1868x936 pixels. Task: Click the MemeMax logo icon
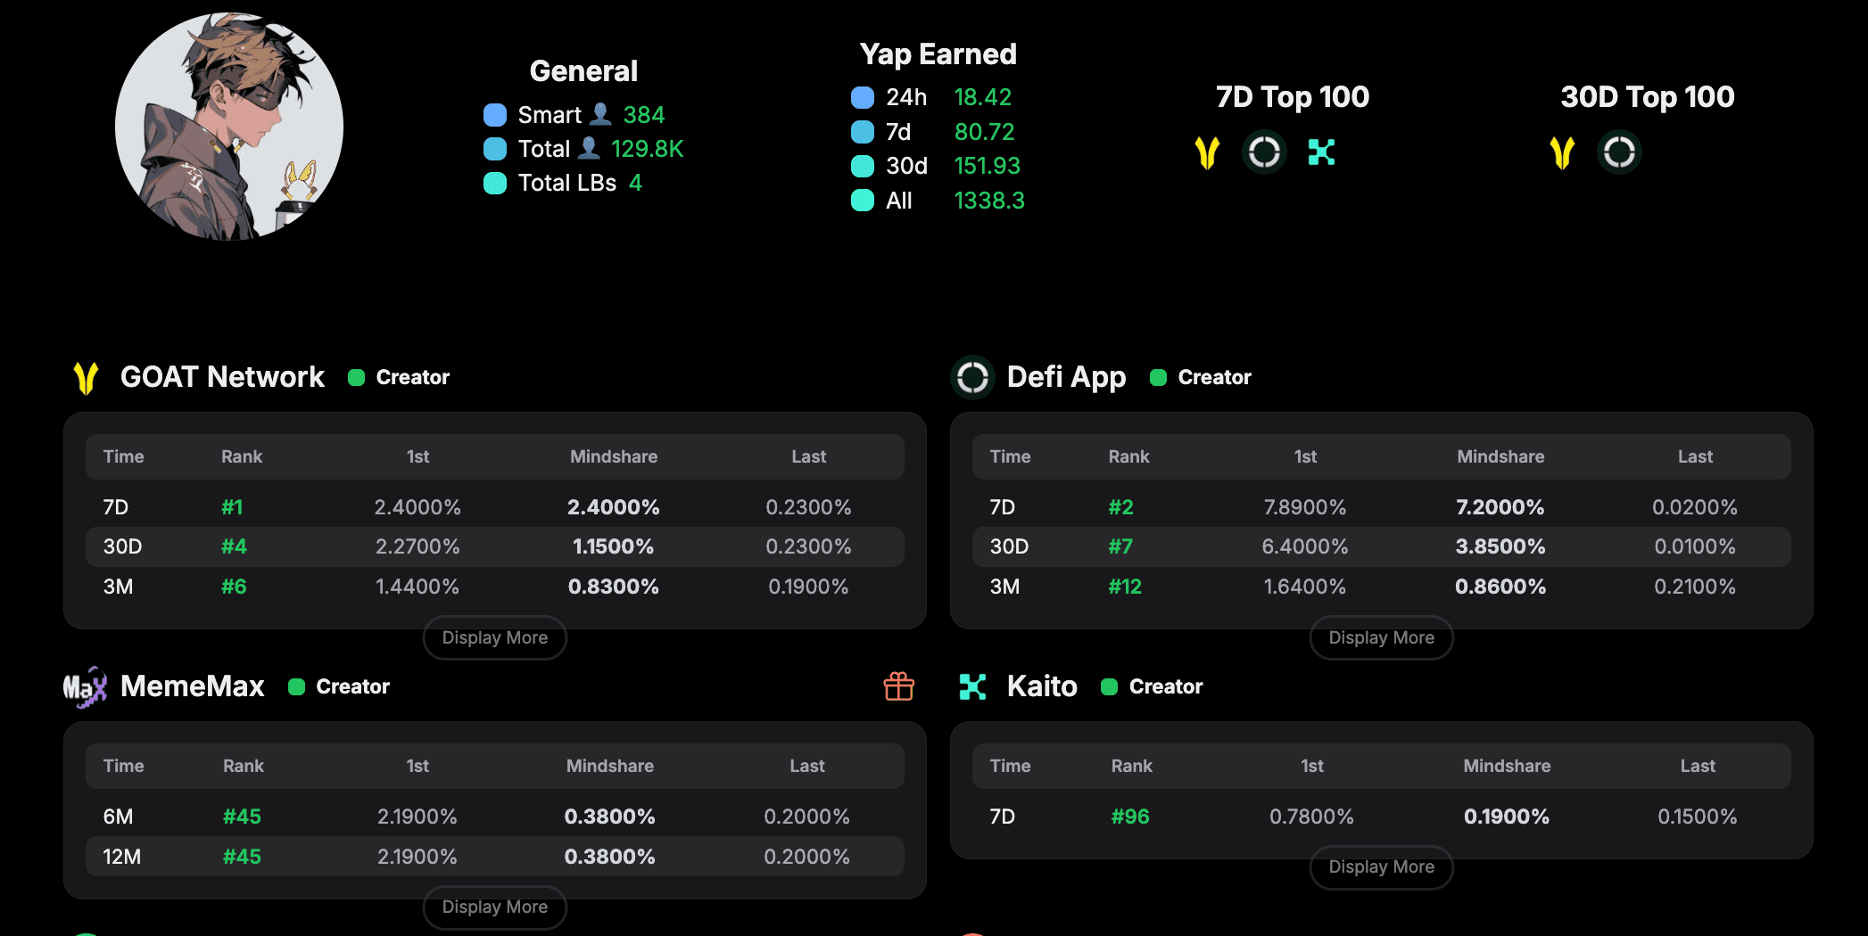point(85,687)
